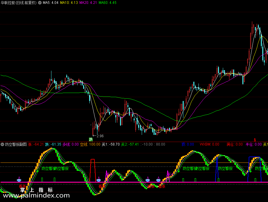Click the green 跌 marker icon
Image resolution: width=268 pixels, height=202 pixels.
point(91,139)
